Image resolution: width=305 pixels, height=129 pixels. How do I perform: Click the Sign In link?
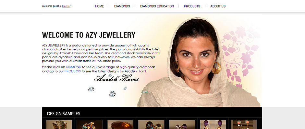(x=66, y=6)
